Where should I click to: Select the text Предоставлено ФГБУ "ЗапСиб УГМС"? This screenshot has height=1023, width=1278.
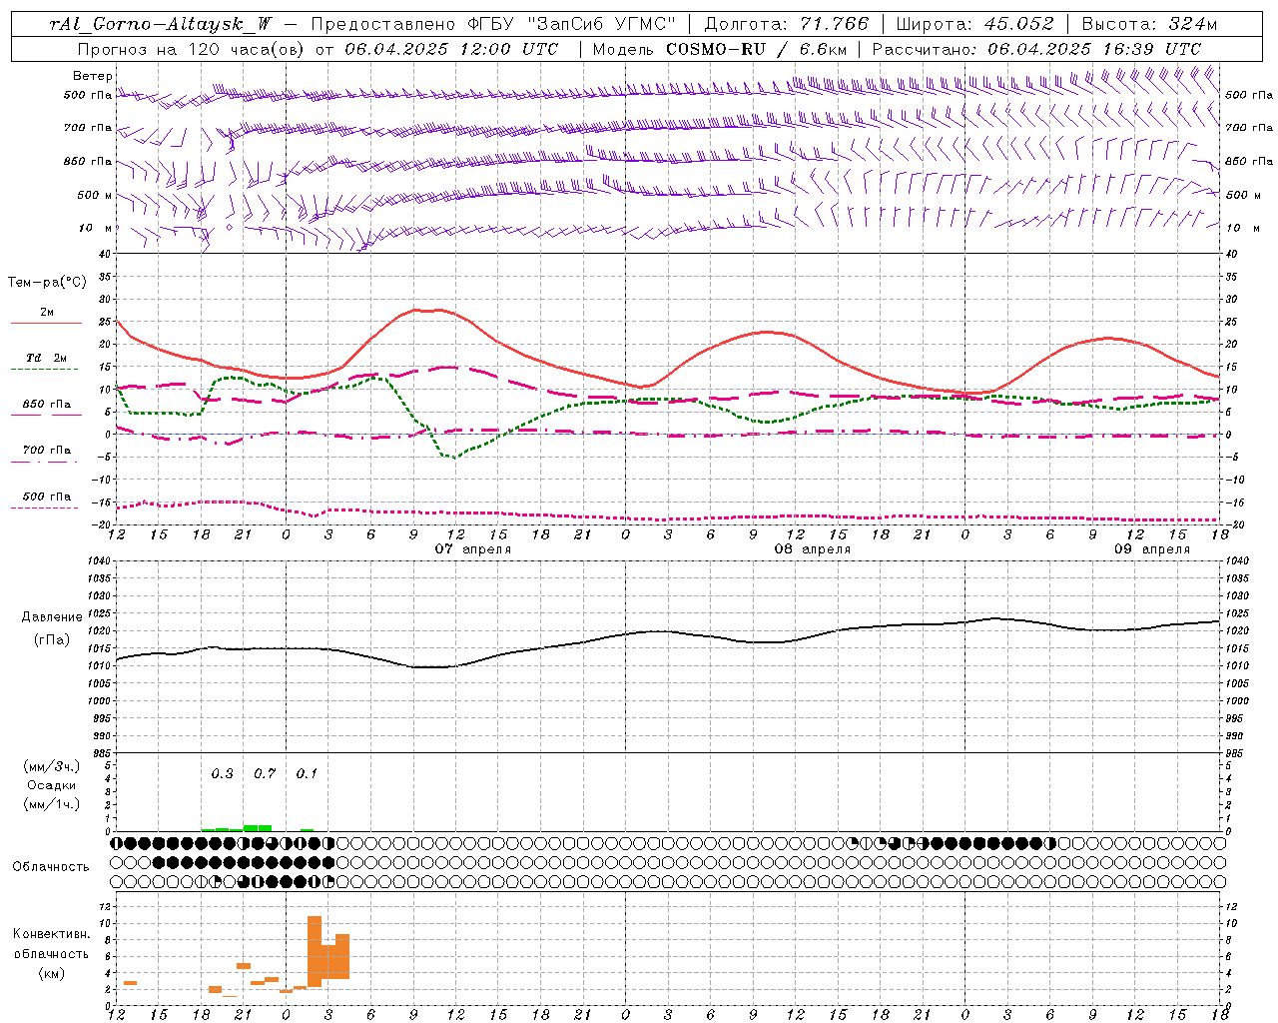[494, 24]
